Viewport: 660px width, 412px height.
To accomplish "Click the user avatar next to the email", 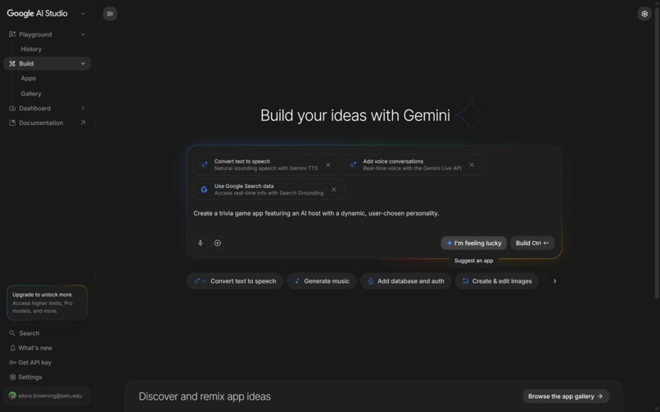I will pyautogui.click(x=12, y=395).
